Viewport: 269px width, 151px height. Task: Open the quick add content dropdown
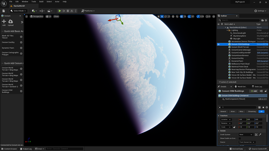35,11
